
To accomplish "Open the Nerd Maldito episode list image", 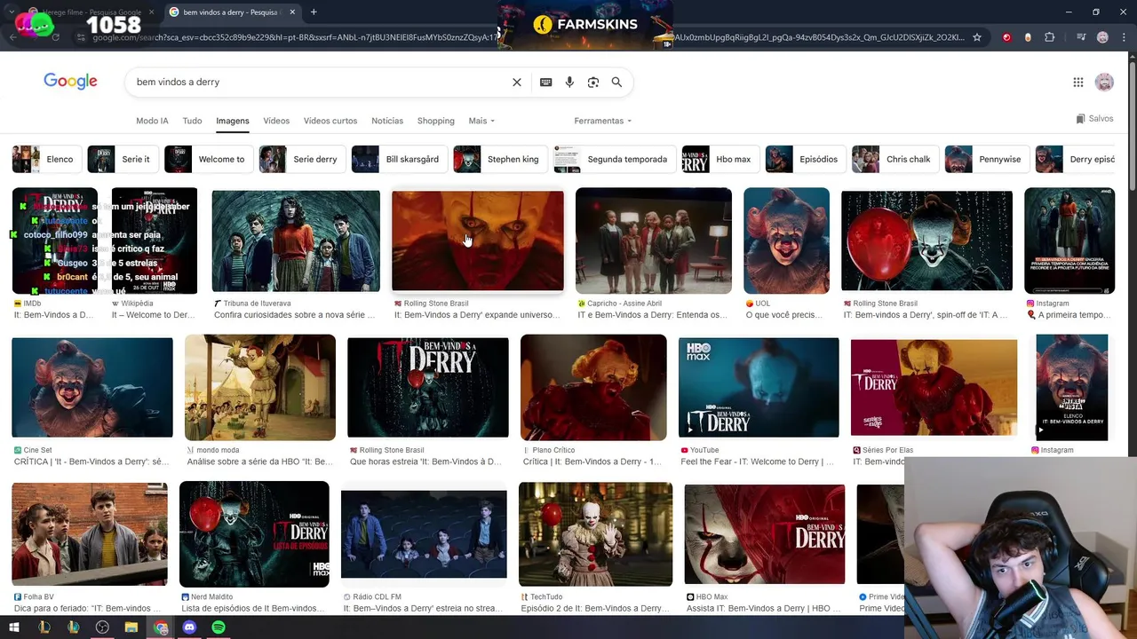I will coord(254,534).
